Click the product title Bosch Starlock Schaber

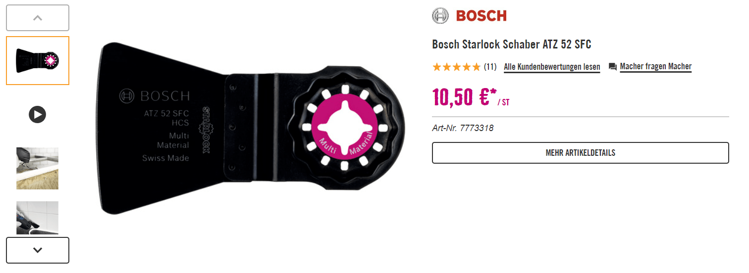coord(512,45)
